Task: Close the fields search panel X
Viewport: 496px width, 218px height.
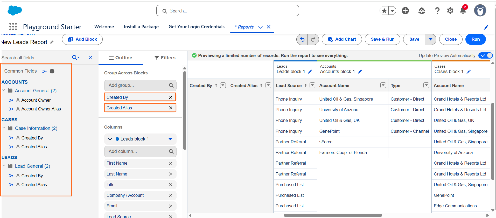Action: (x=90, y=58)
